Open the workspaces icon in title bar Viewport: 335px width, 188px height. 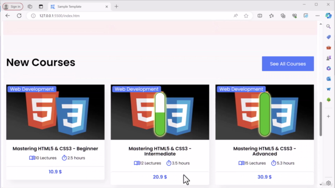point(30,7)
